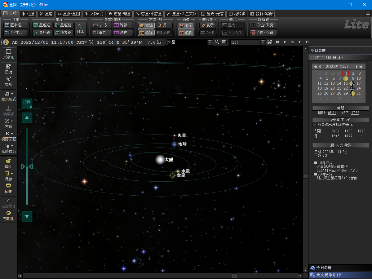Toggle 方位・高度 grid lines
Image resolution: width=372 pixels, height=279 pixels.
click(x=263, y=25)
